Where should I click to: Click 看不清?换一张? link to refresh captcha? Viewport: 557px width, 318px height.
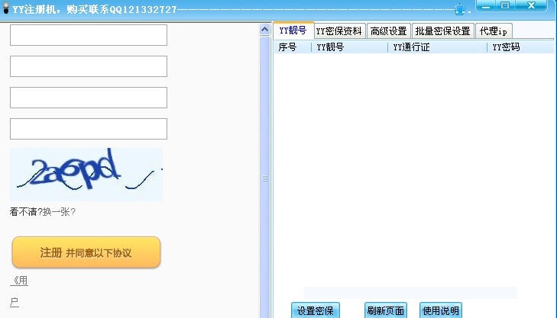(x=42, y=212)
